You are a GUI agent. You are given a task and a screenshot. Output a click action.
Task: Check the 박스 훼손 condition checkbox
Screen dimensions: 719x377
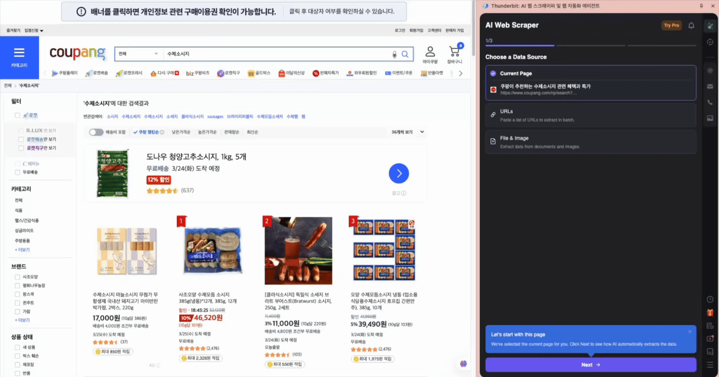pyautogui.click(x=18, y=356)
